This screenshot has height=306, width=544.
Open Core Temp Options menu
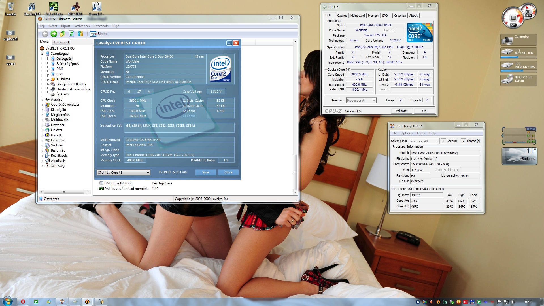(406, 133)
